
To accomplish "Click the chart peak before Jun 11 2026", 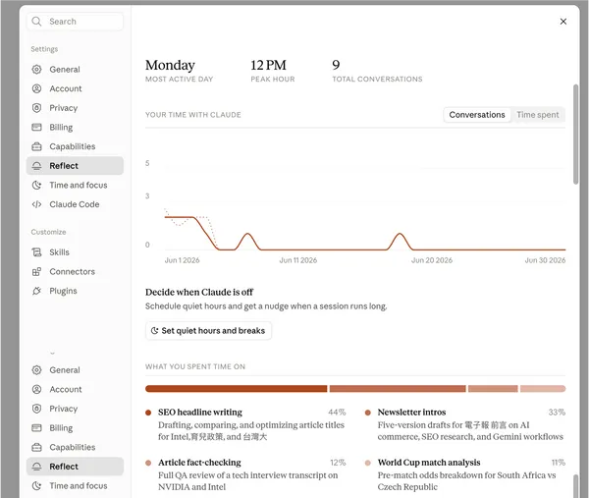I will click(x=247, y=234).
